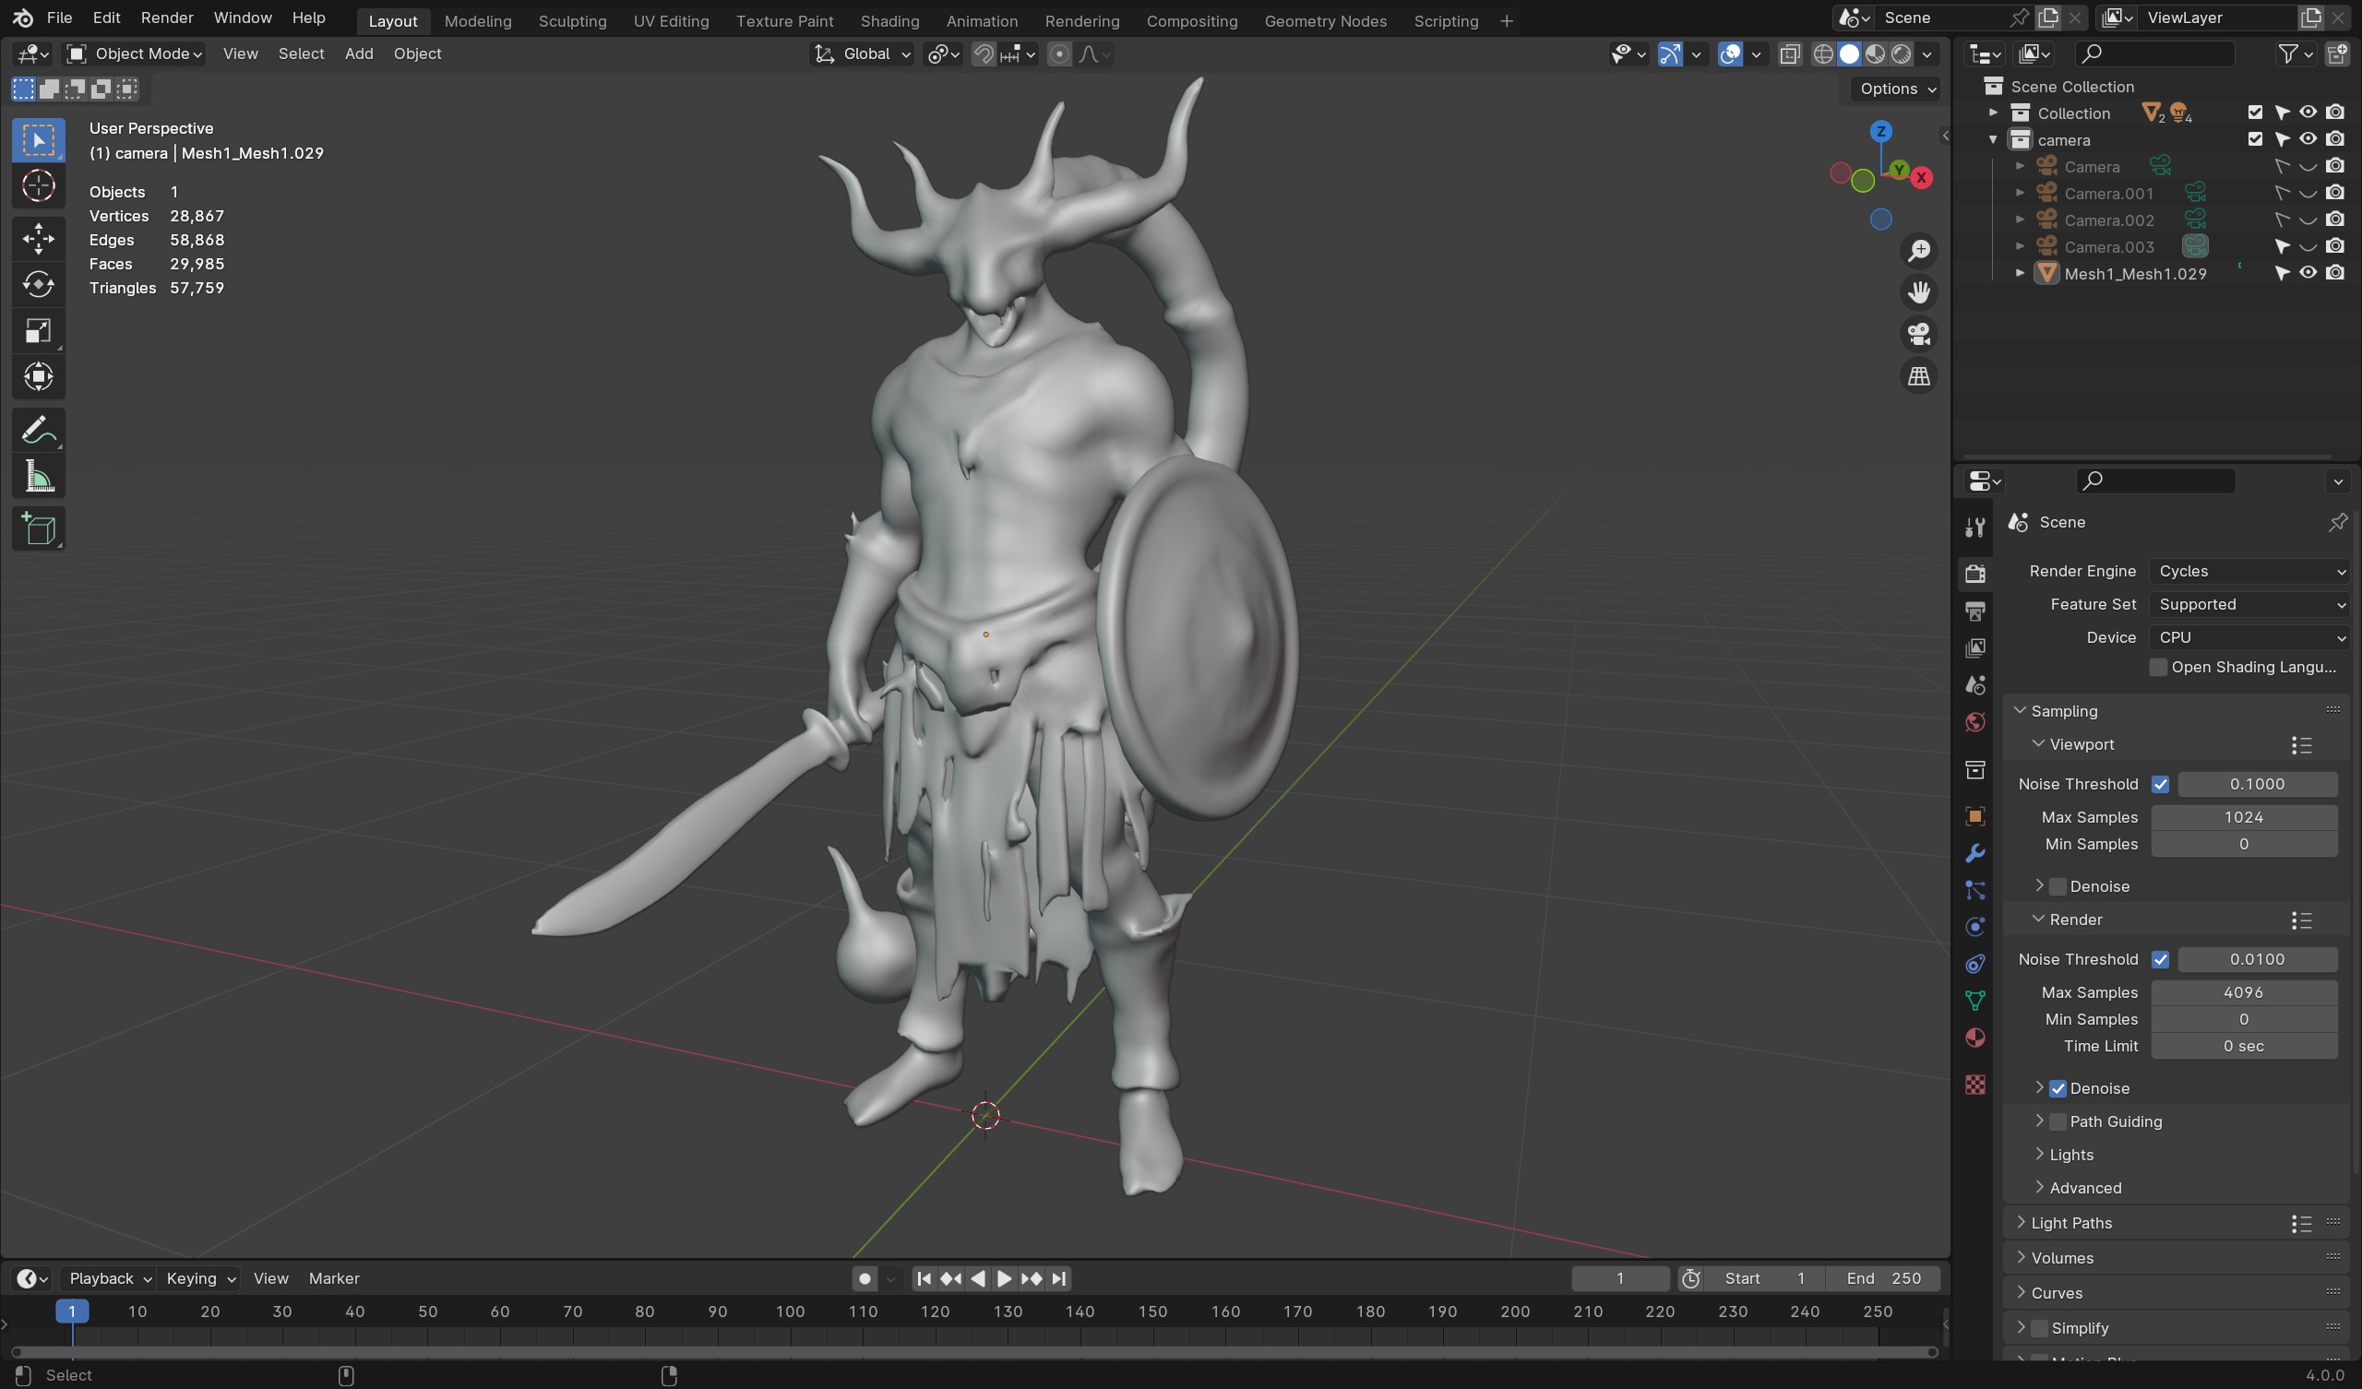Screen dimensions: 2362x1389
Task: Enable viewport Denoise checkbox
Action: (2058, 886)
